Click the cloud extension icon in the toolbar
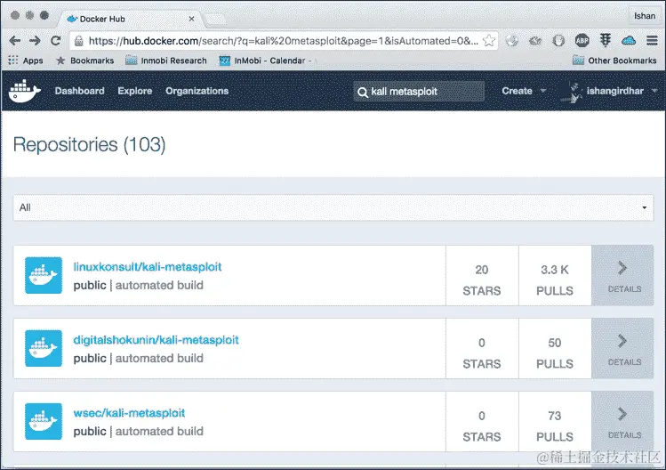The height and width of the screenshot is (470, 666). pyautogui.click(x=629, y=40)
